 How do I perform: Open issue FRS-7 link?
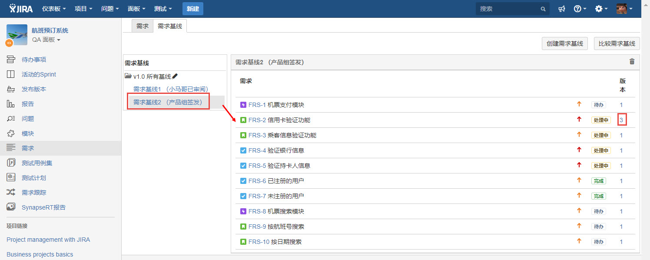(x=257, y=196)
